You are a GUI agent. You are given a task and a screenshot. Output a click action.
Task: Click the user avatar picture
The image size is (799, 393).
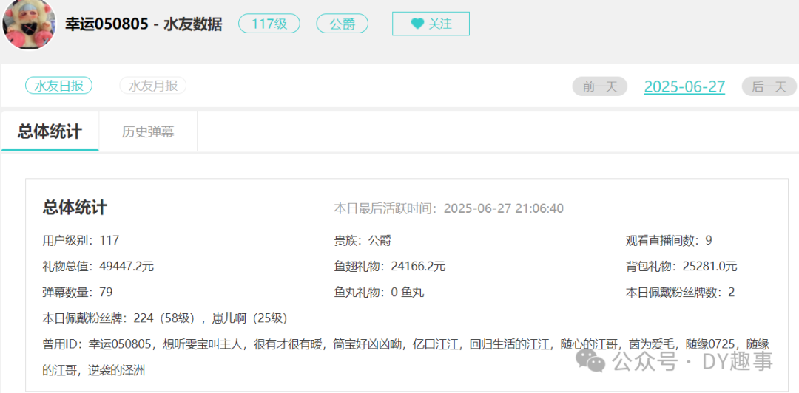(x=28, y=23)
